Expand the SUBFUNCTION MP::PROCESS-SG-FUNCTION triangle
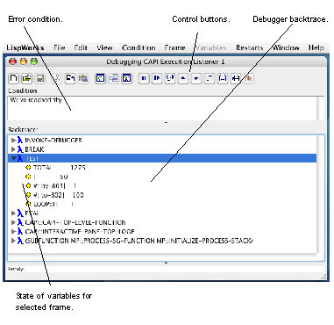Image resolution: width=334 pixels, height=325 pixels. click(x=13, y=241)
